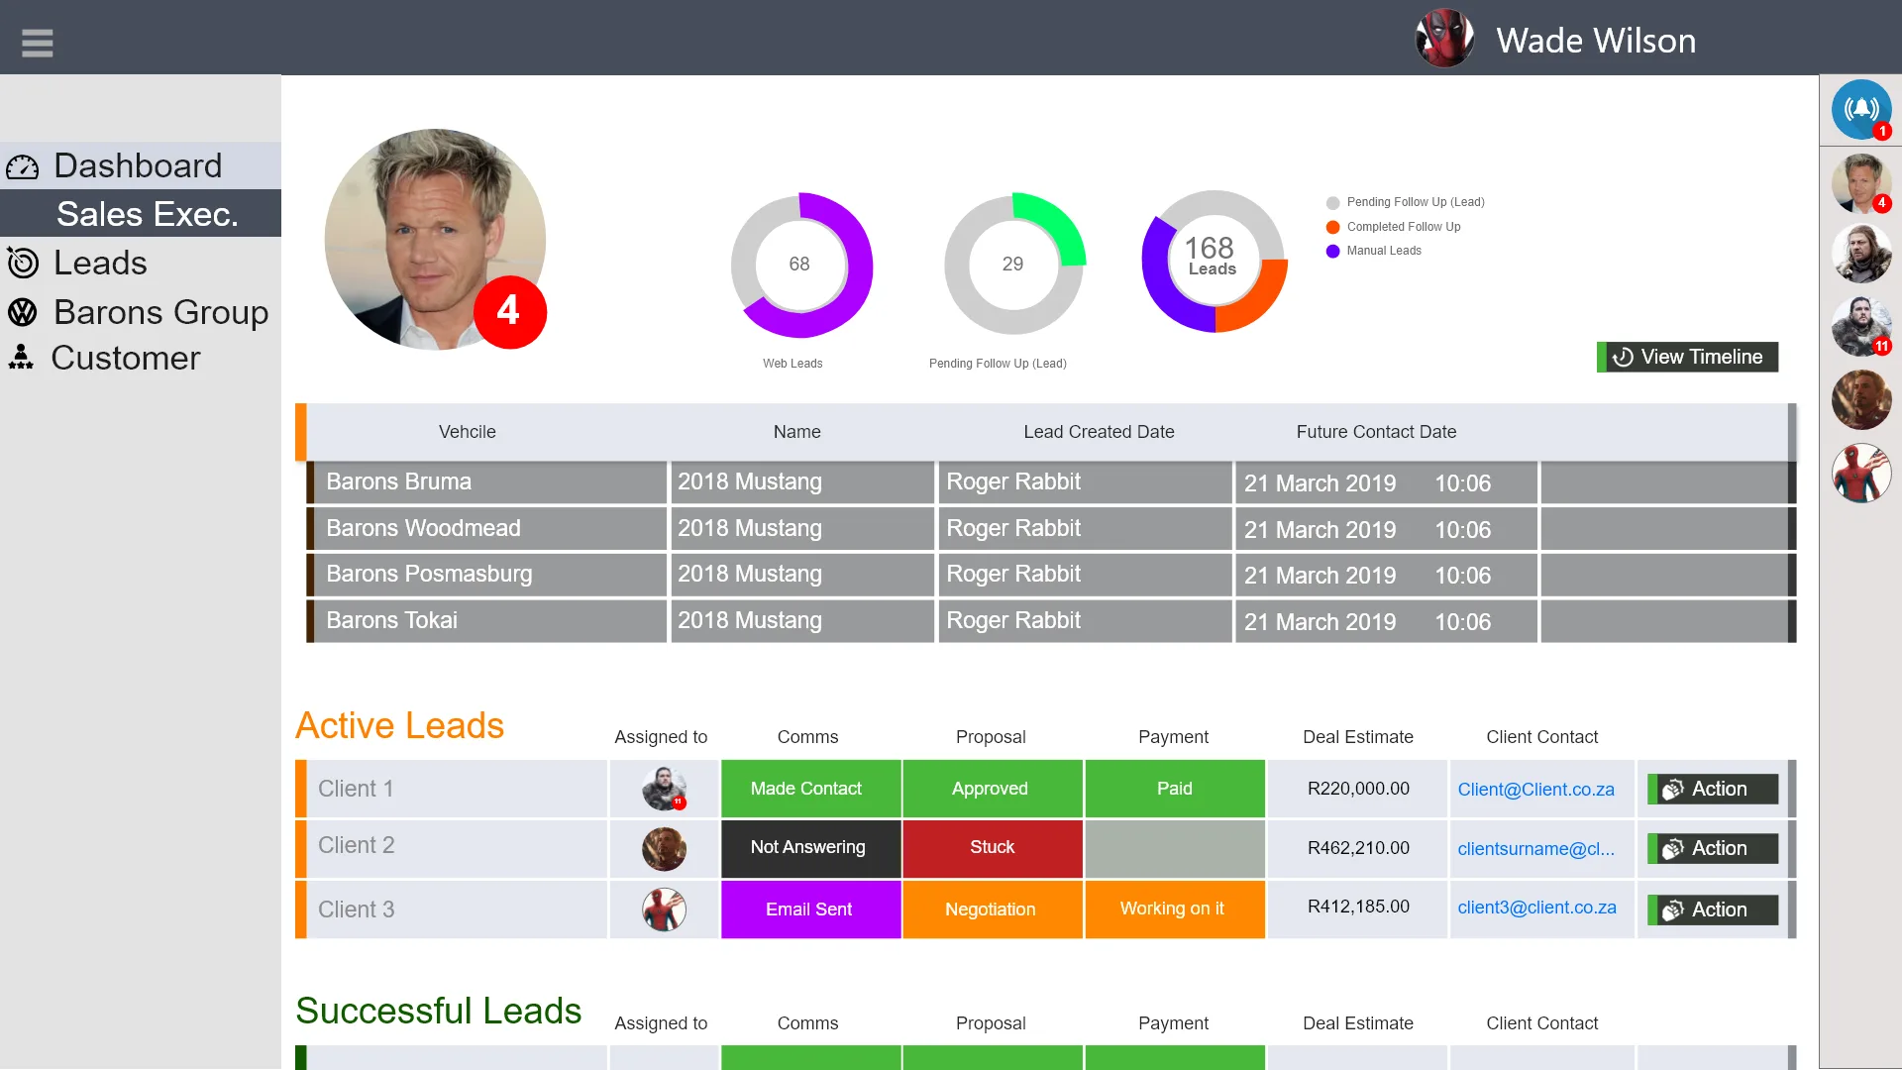Viewport: 1902px width, 1070px height.
Task: Click the Lead Created Date column header
Action: 1099,432
